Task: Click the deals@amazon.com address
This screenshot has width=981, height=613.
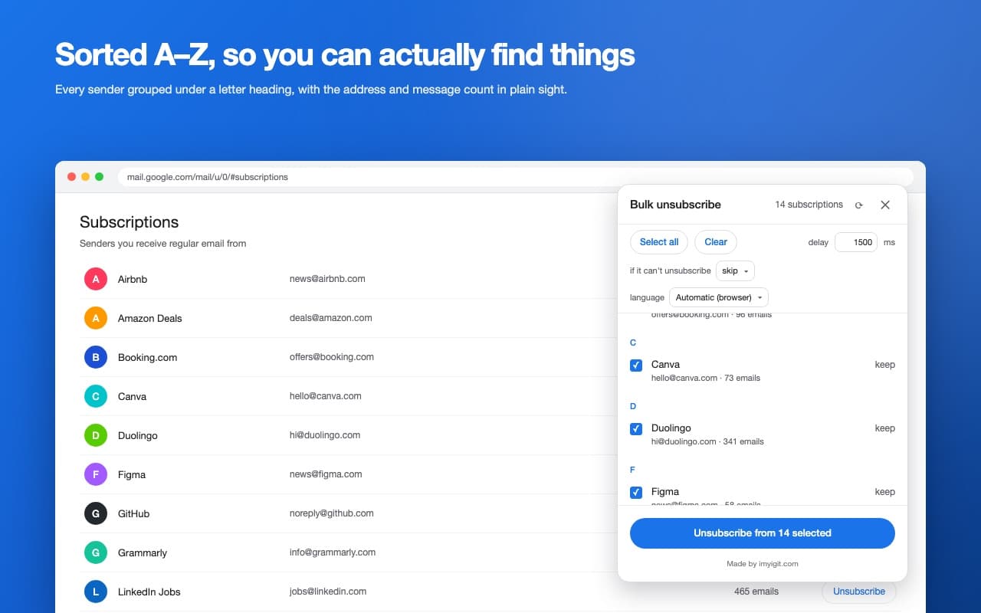Action: 331,318
